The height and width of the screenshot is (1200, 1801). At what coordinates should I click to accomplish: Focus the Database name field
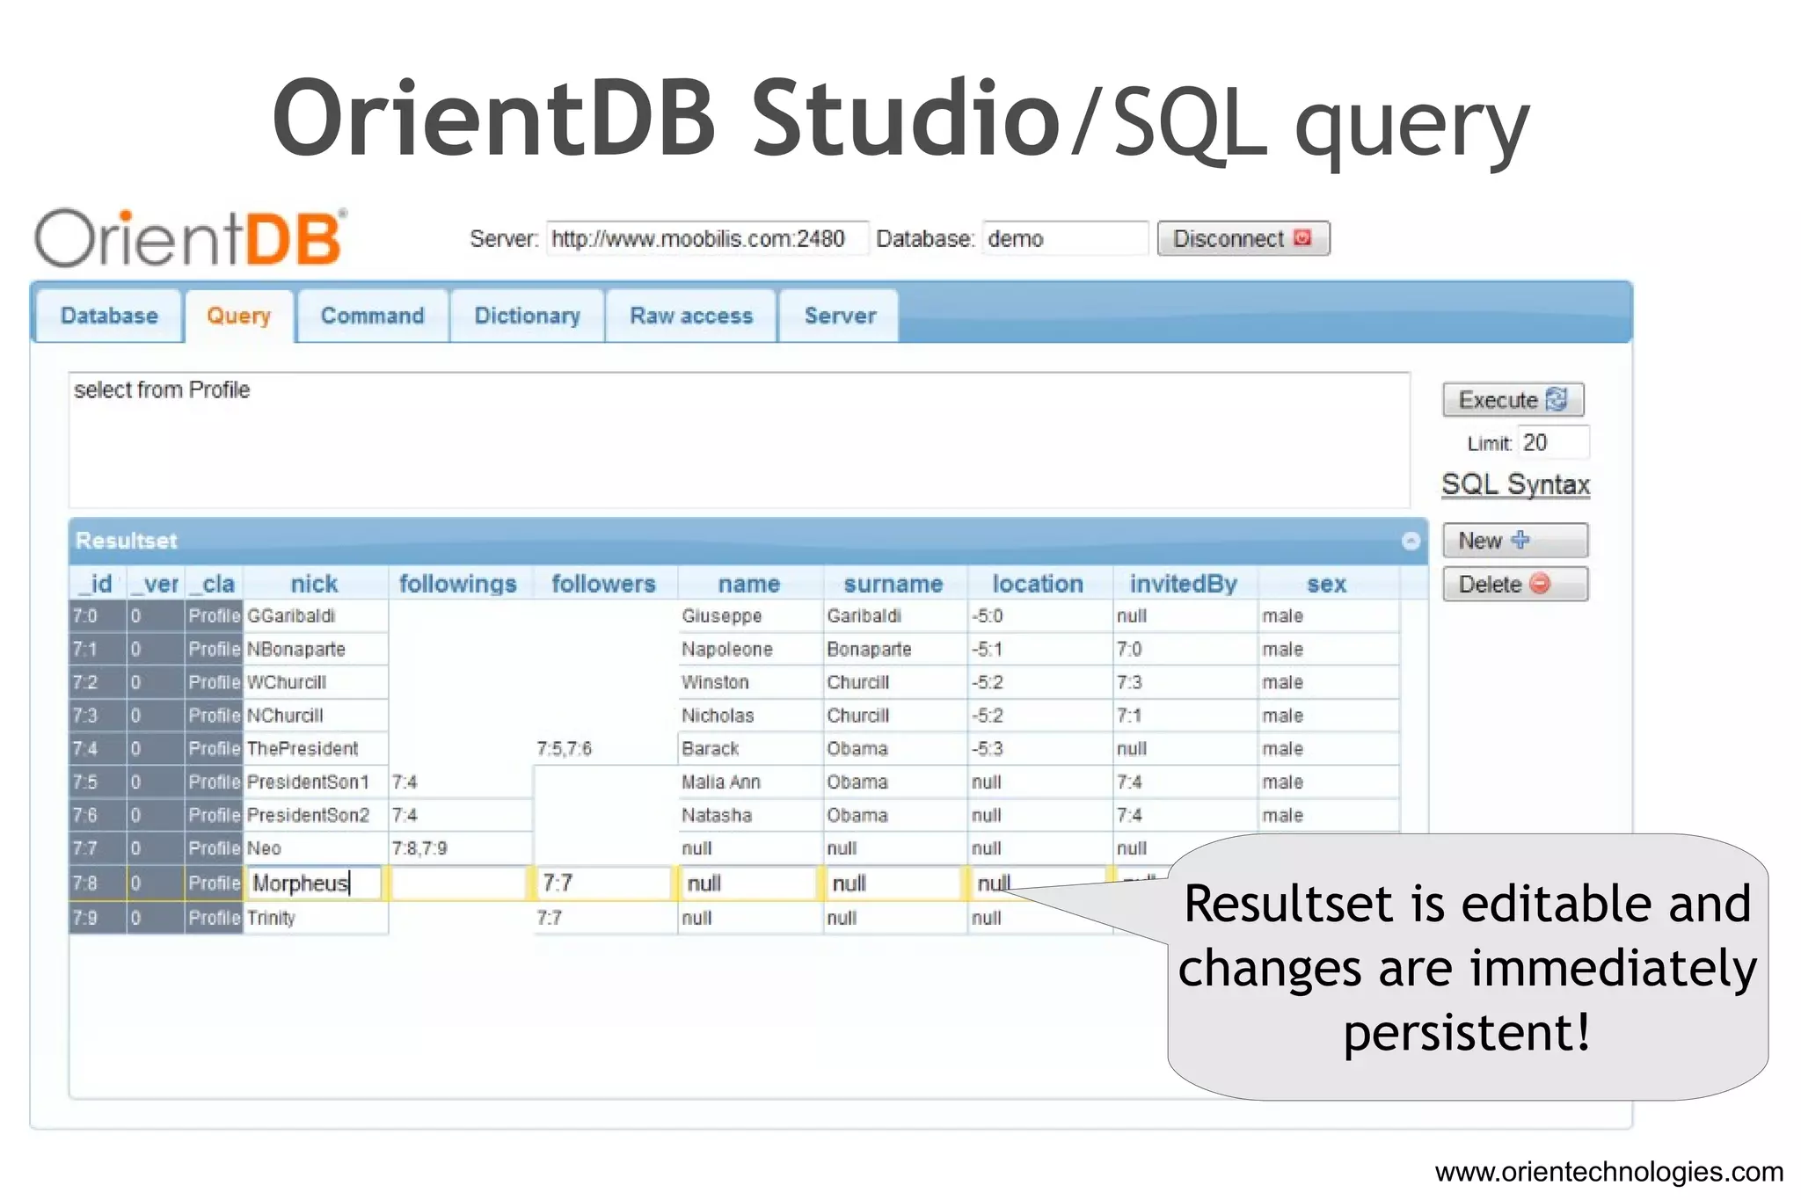(1065, 238)
